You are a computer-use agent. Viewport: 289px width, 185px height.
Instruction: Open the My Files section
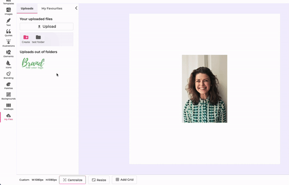(9, 117)
